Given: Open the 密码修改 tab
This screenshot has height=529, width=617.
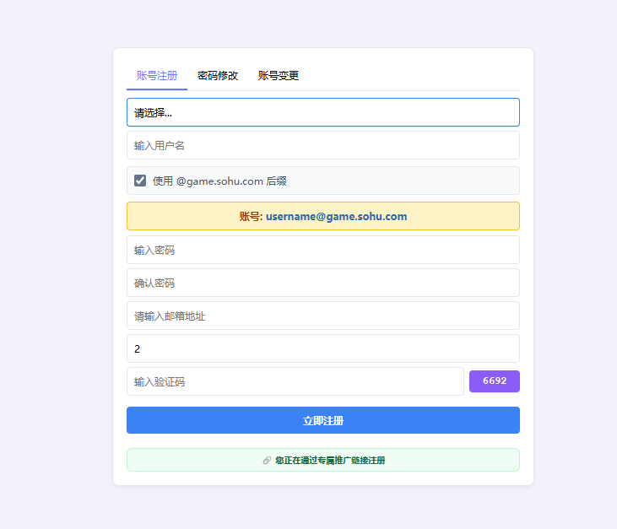Looking at the screenshot, I should [x=218, y=76].
